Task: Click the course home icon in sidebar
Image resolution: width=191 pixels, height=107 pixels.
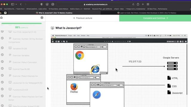Action: tap(1, 18)
